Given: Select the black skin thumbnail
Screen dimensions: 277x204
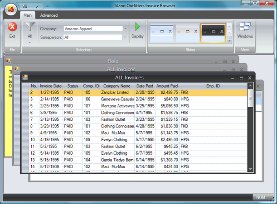Looking at the screenshot, I should pos(213,33).
